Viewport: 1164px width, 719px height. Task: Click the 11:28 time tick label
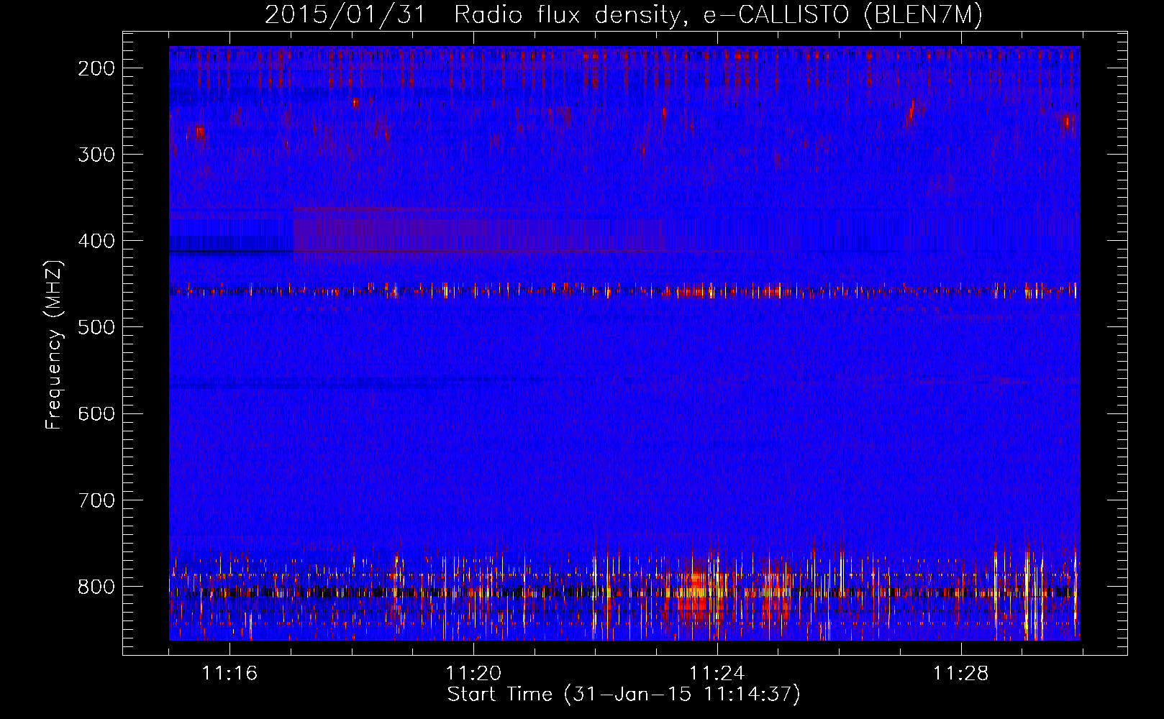pos(961,673)
